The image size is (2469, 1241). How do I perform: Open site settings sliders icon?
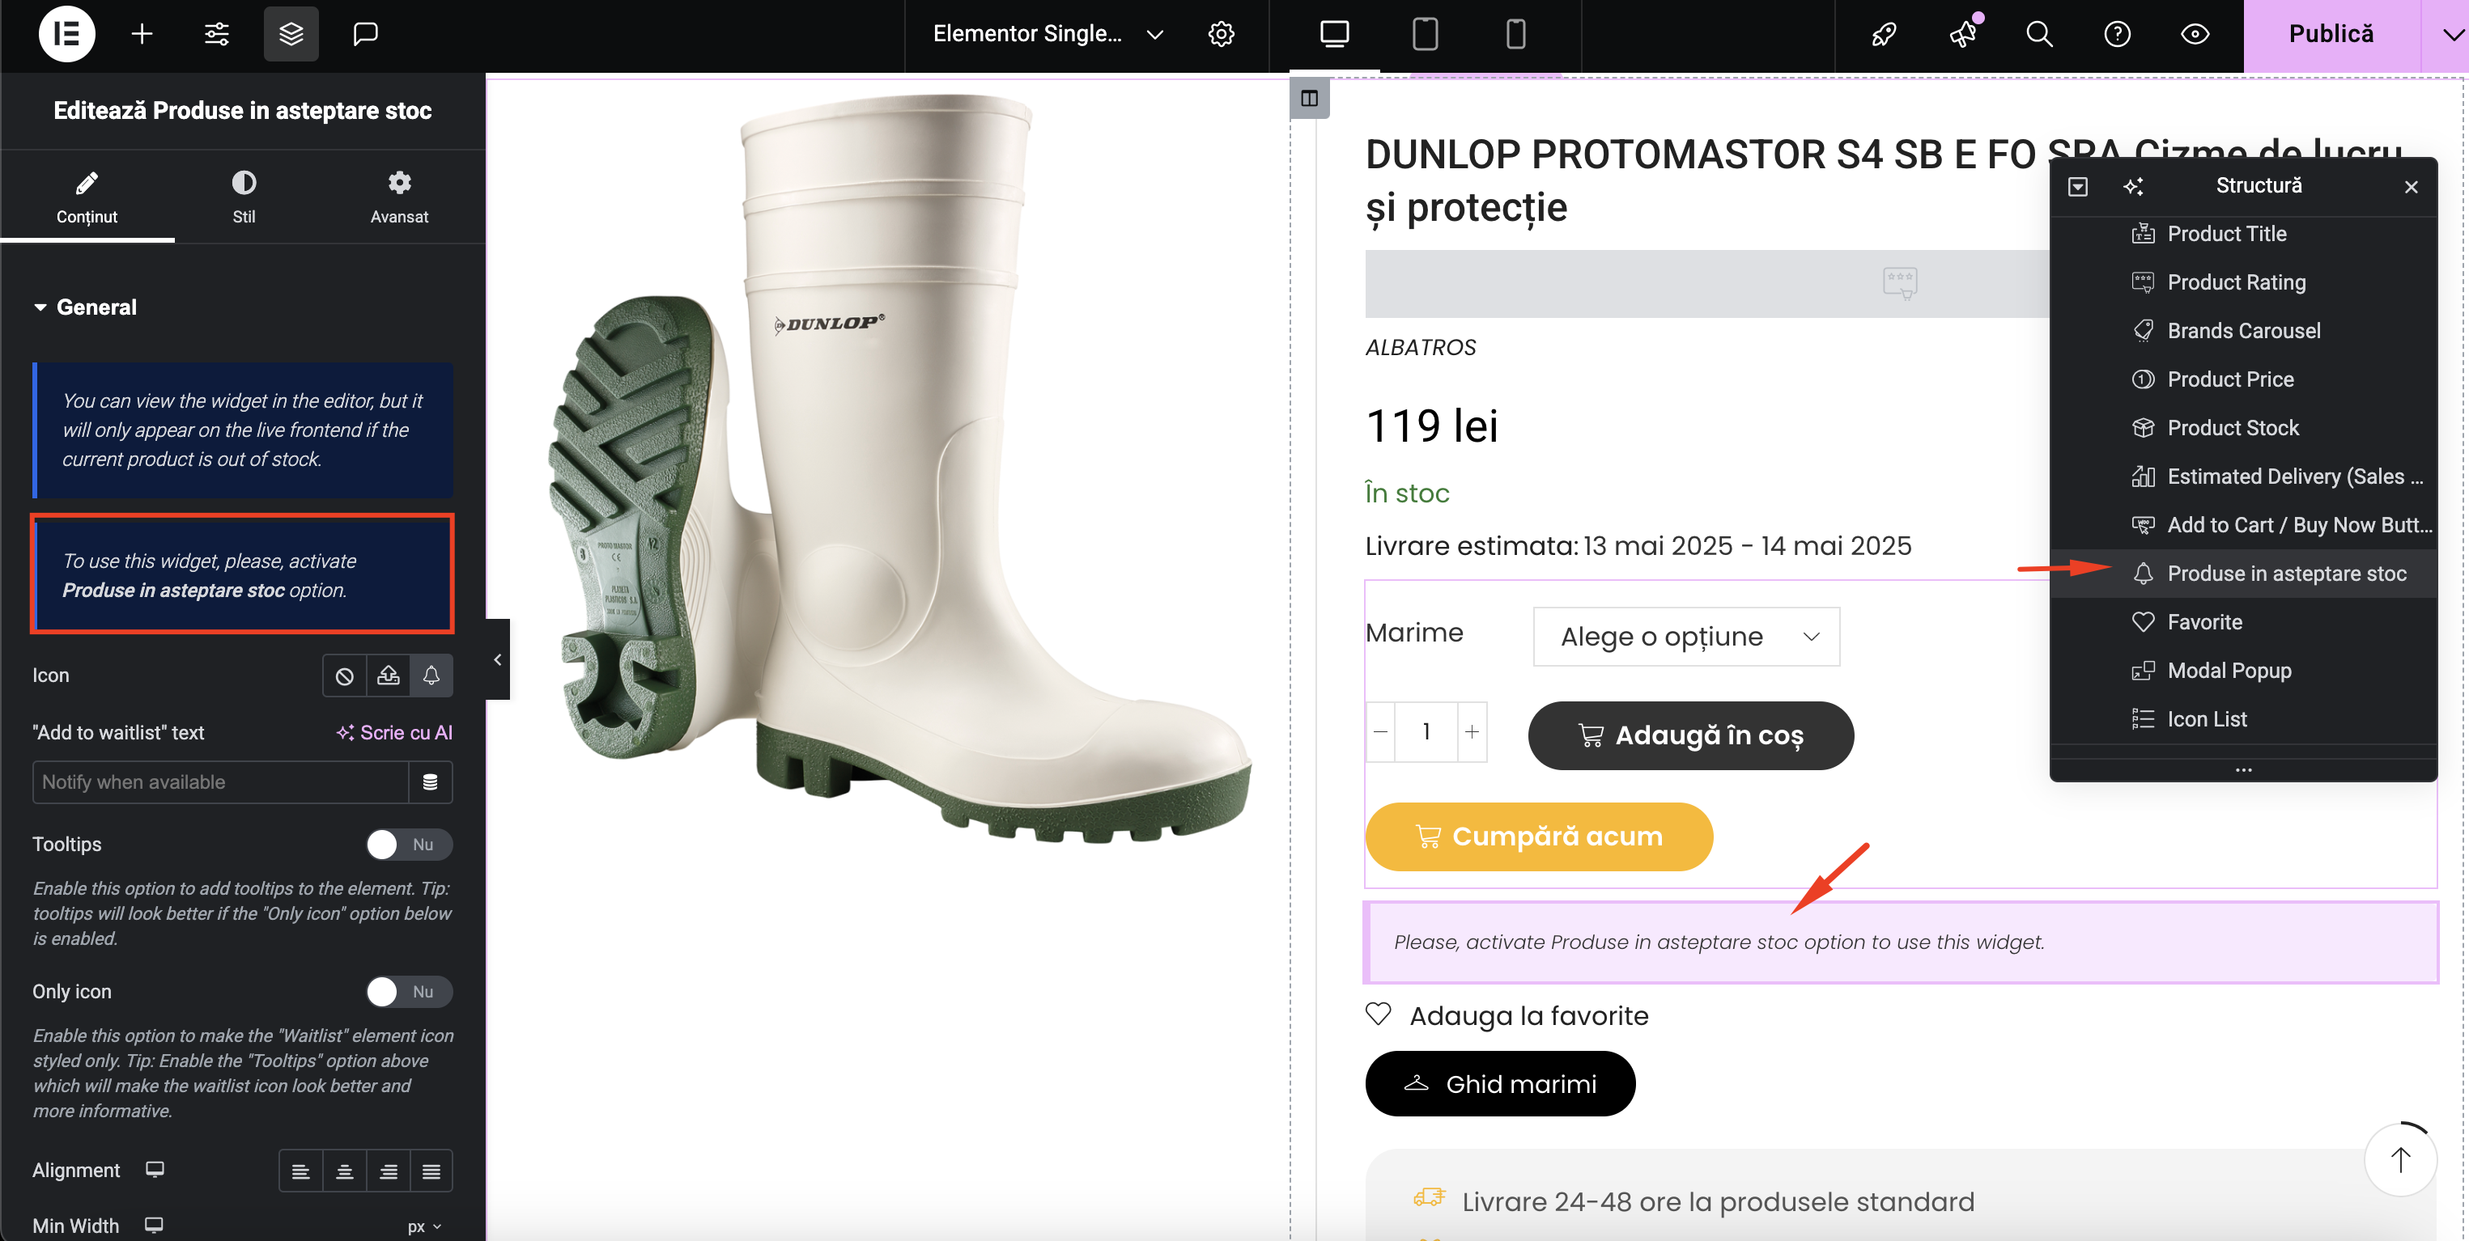pyautogui.click(x=217, y=33)
